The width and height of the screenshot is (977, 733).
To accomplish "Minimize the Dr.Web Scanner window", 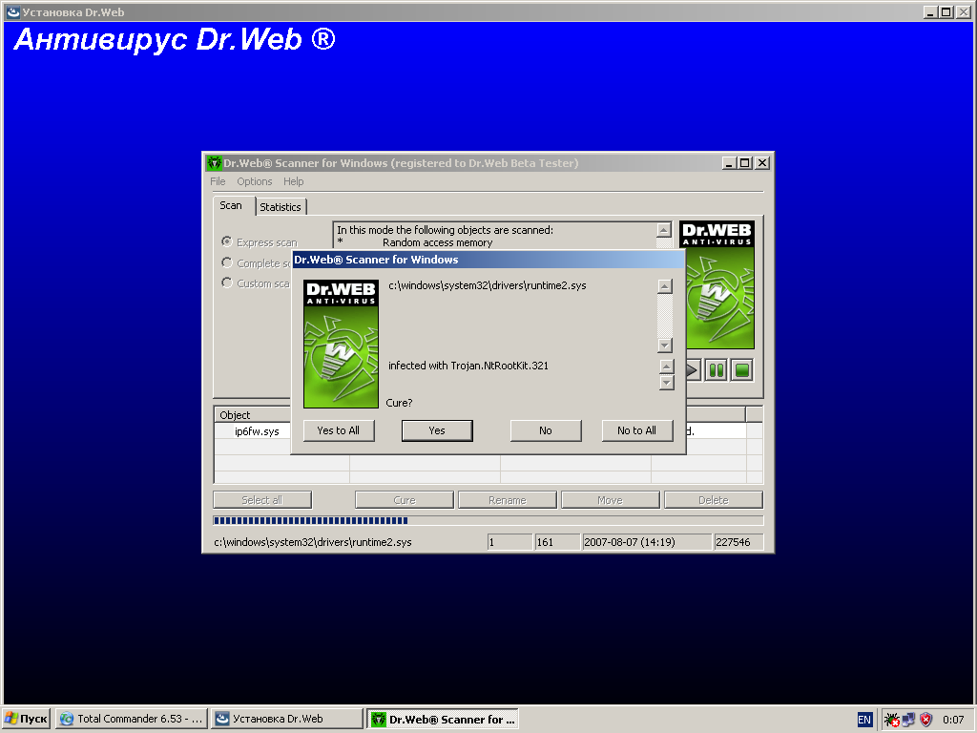I will [730, 163].
